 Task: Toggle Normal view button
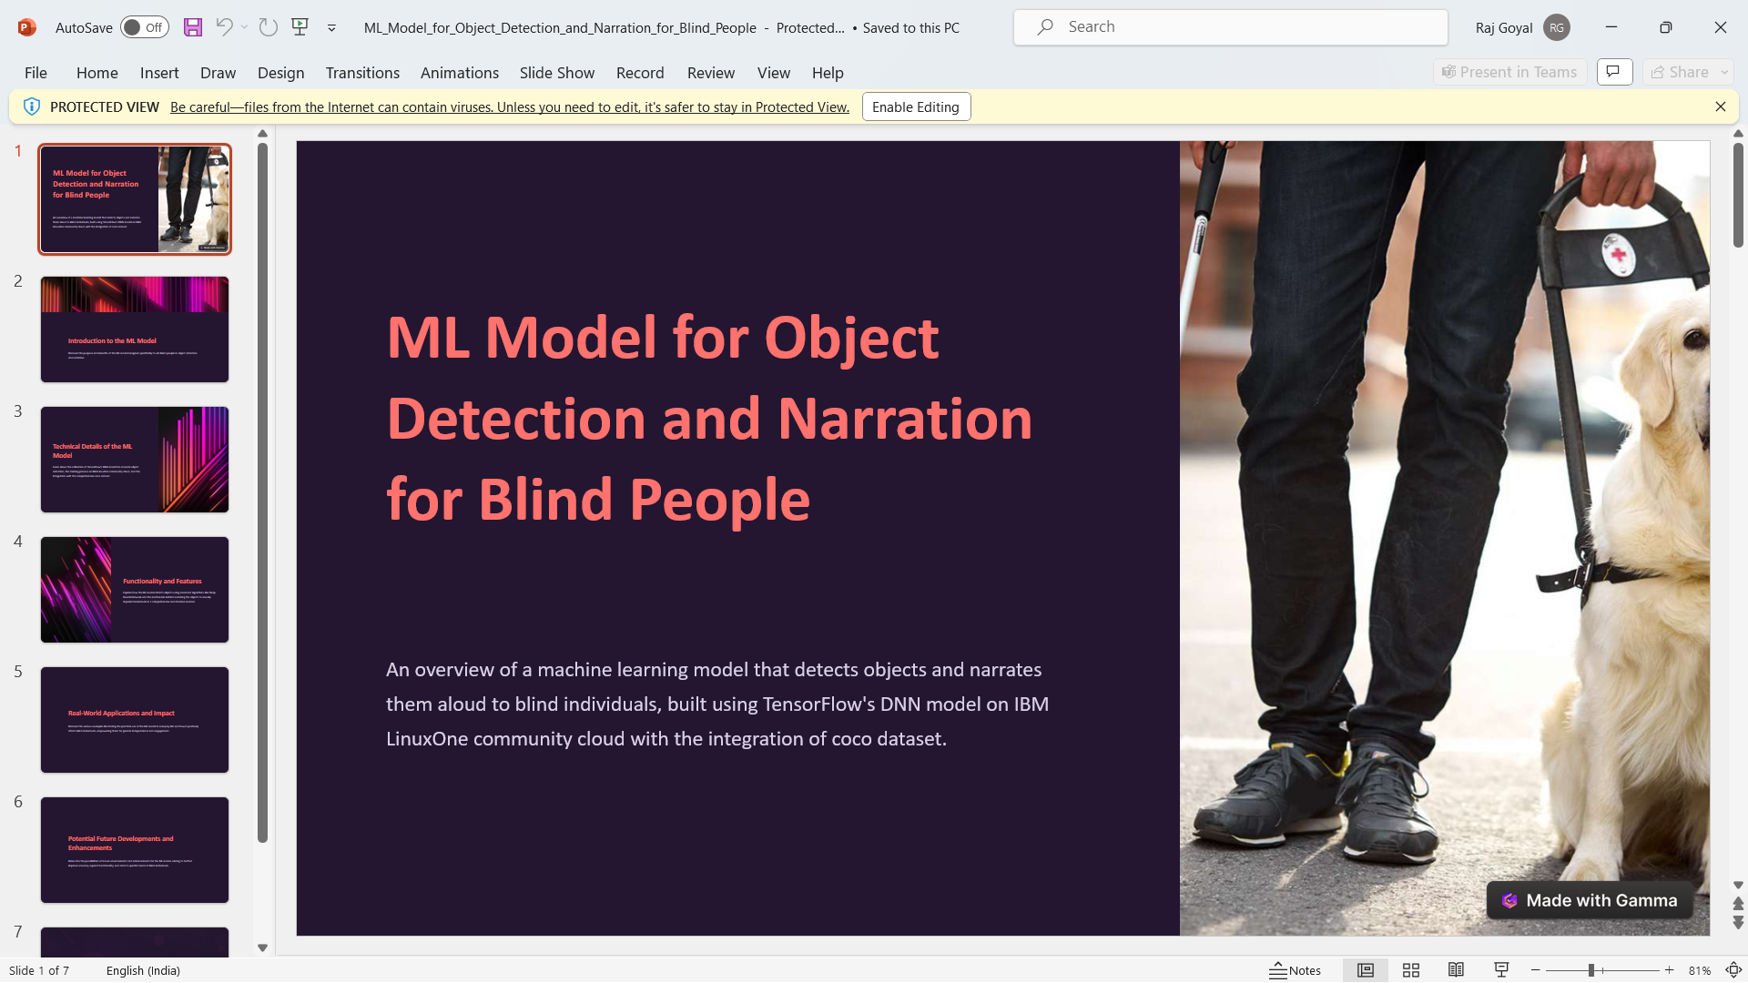tap(1366, 970)
